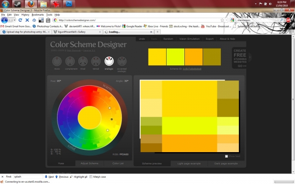295x184 pixels.
Task: Switch to Light page example tab
Action: (x=189, y=163)
